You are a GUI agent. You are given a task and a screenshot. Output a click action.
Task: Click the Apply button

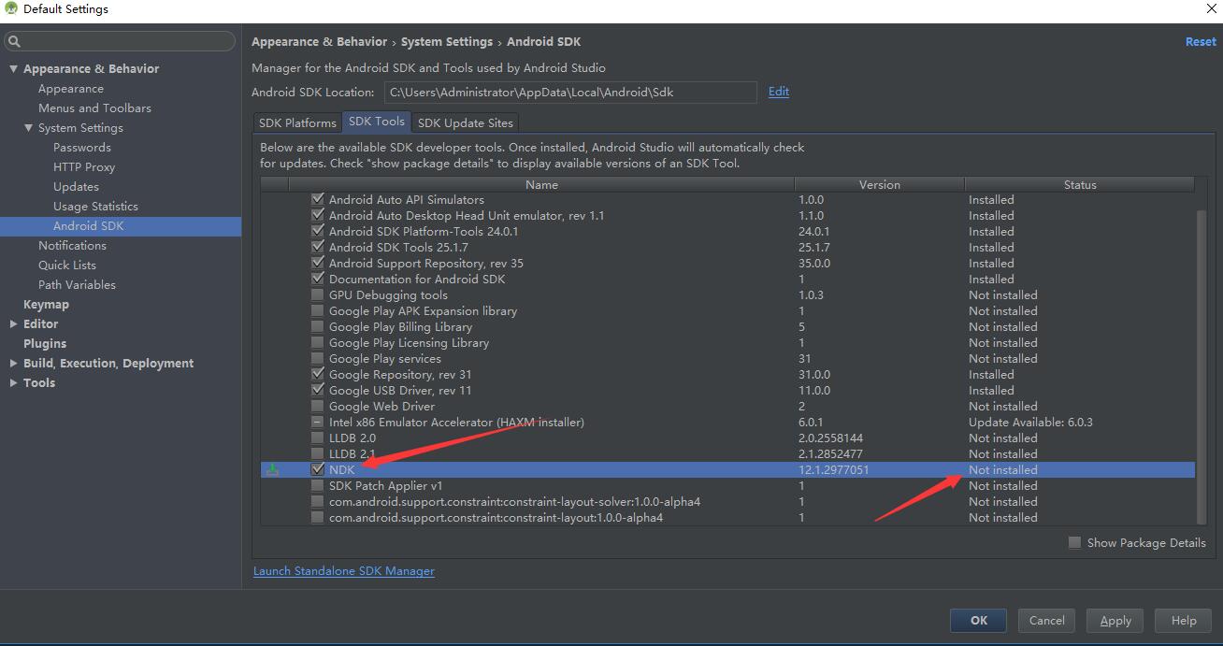(1115, 620)
